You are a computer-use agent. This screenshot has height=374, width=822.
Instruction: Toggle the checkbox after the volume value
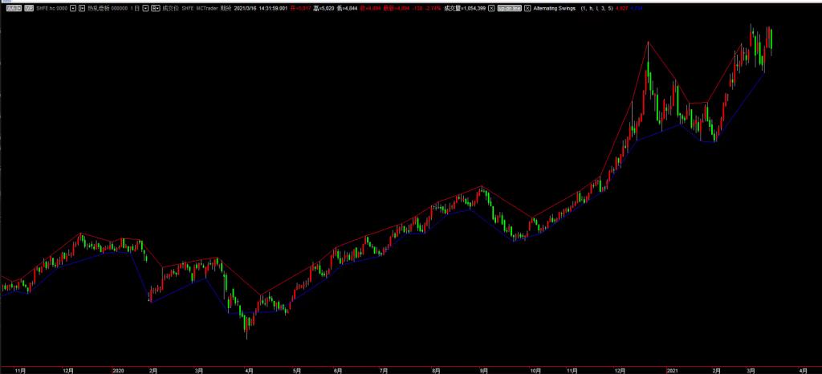[x=492, y=8]
